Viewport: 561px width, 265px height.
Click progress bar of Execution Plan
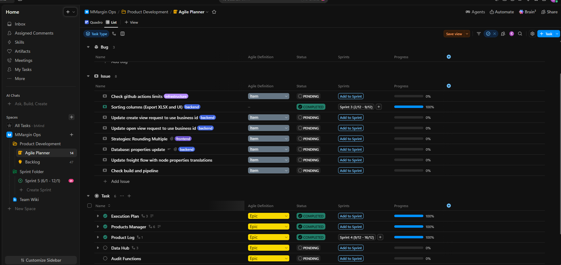pos(409,216)
